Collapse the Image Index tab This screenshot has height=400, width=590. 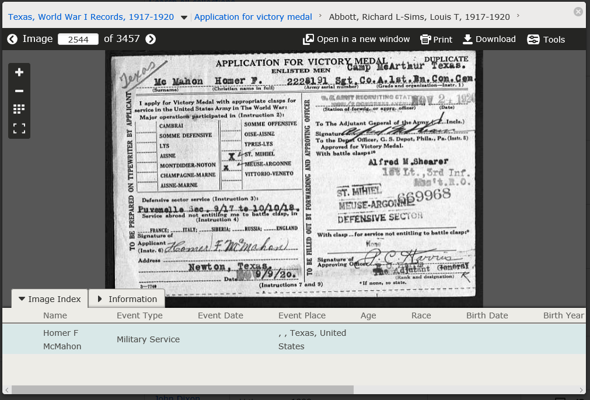point(50,299)
